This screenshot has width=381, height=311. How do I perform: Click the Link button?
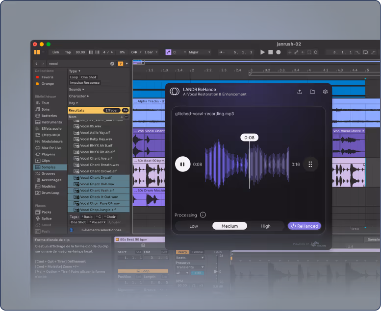coord(55,52)
